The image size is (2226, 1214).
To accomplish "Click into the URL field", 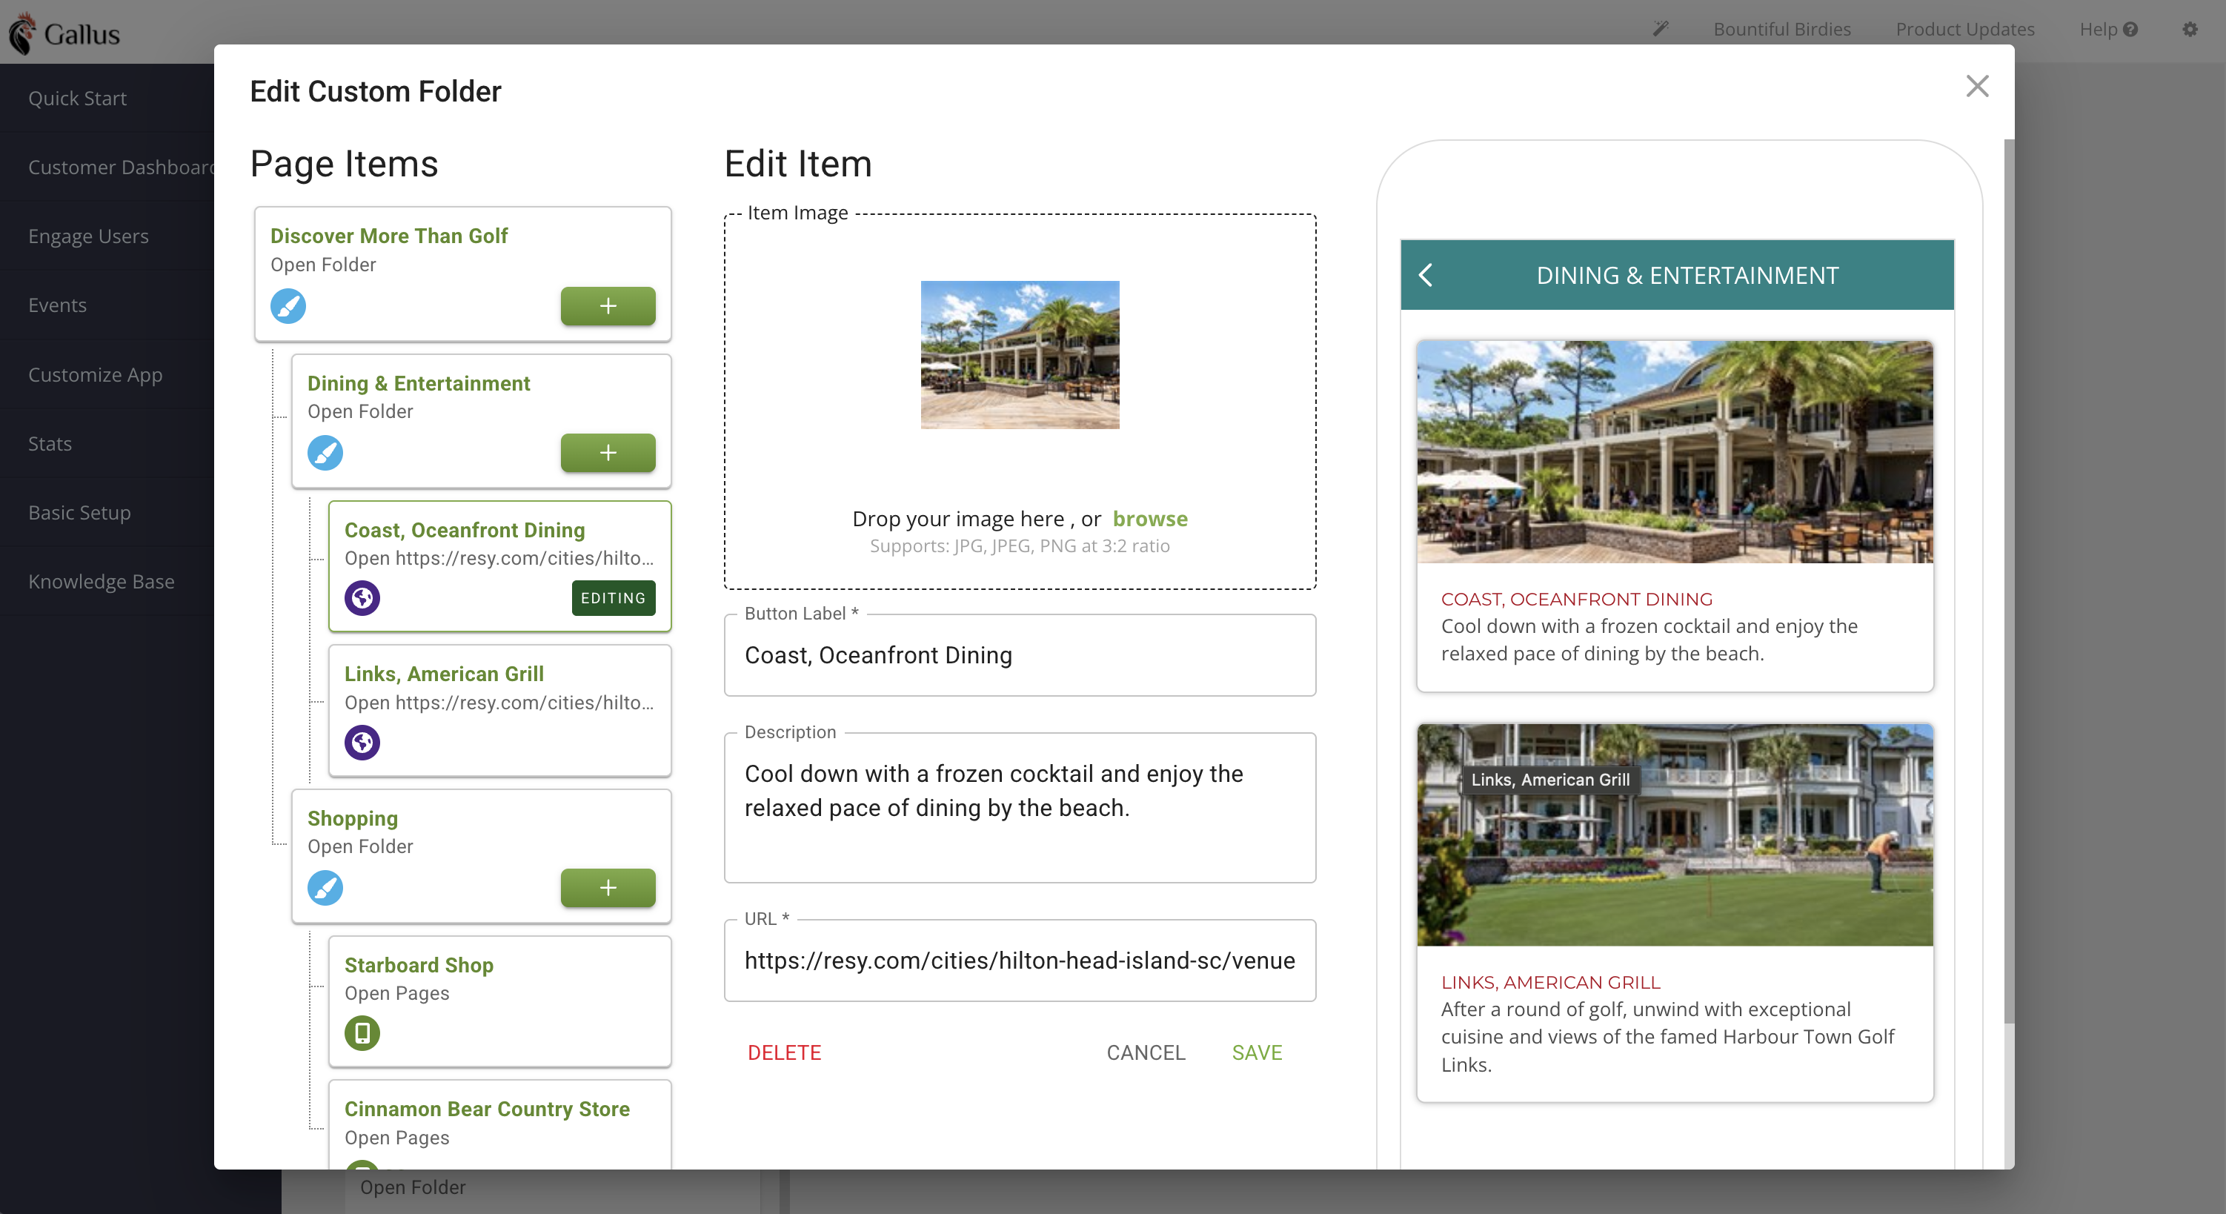I will tap(1020, 961).
